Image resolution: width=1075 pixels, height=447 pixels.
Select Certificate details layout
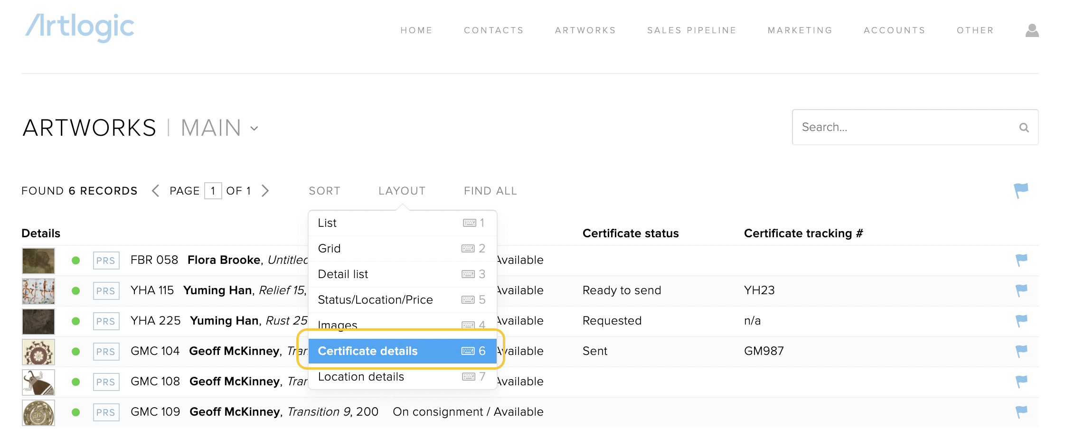[x=403, y=351]
